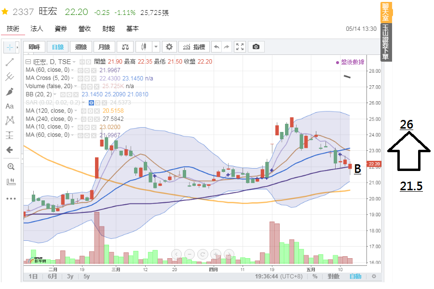Activate the Aa text annotation tool
The height and width of the screenshot is (289, 434).
(x=10, y=106)
